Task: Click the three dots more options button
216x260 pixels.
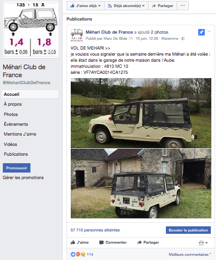Action: 183,6
